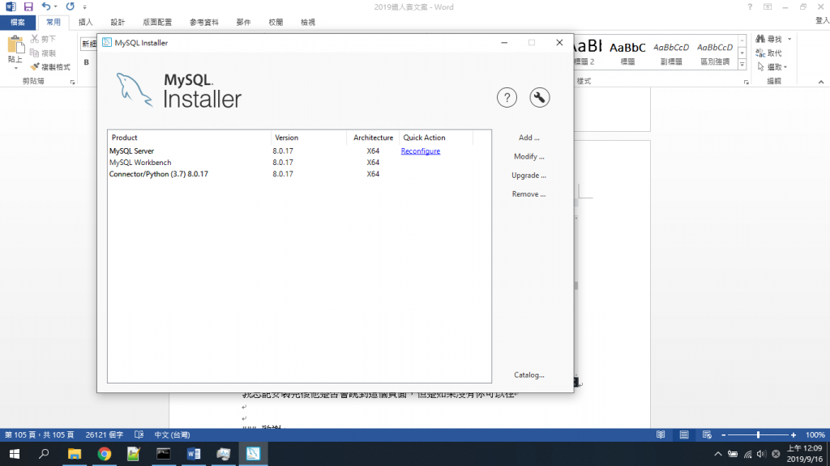
Task: Select 區別強調 style in Word gallery
Action: coord(715,53)
